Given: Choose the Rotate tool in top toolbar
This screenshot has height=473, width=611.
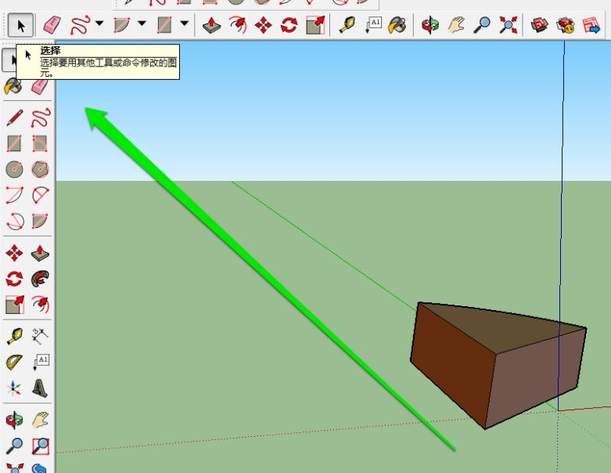Looking at the screenshot, I should pyautogui.click(x=289, y=26).
